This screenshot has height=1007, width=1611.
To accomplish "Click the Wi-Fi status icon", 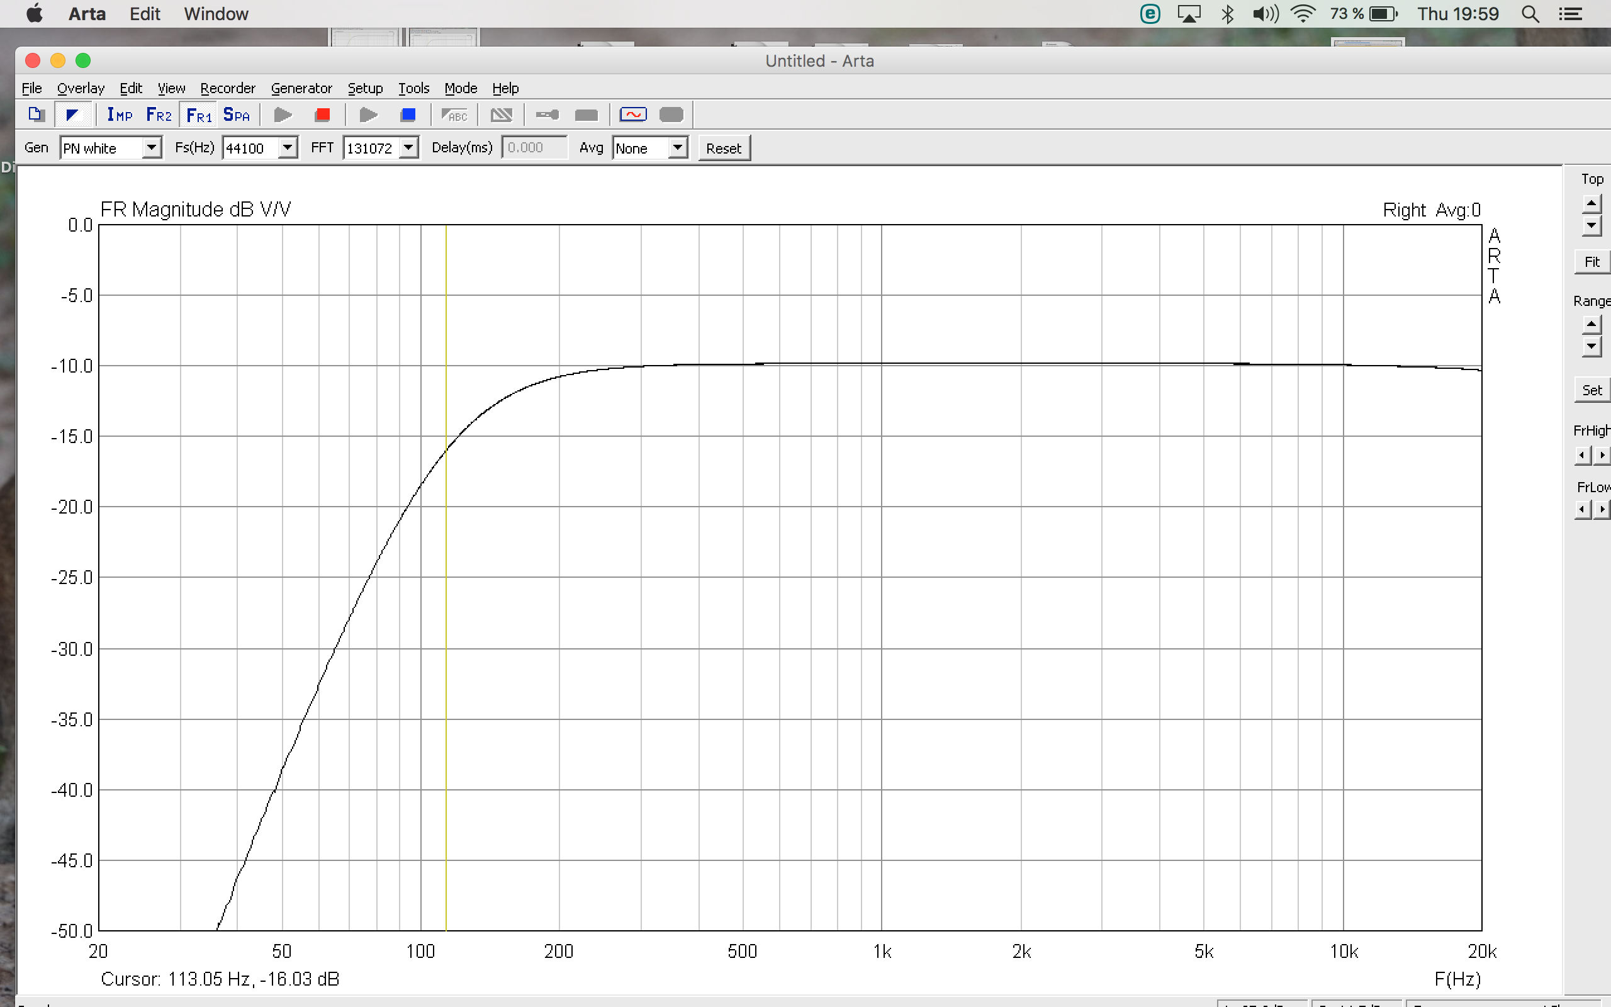I will (1302, 14).
